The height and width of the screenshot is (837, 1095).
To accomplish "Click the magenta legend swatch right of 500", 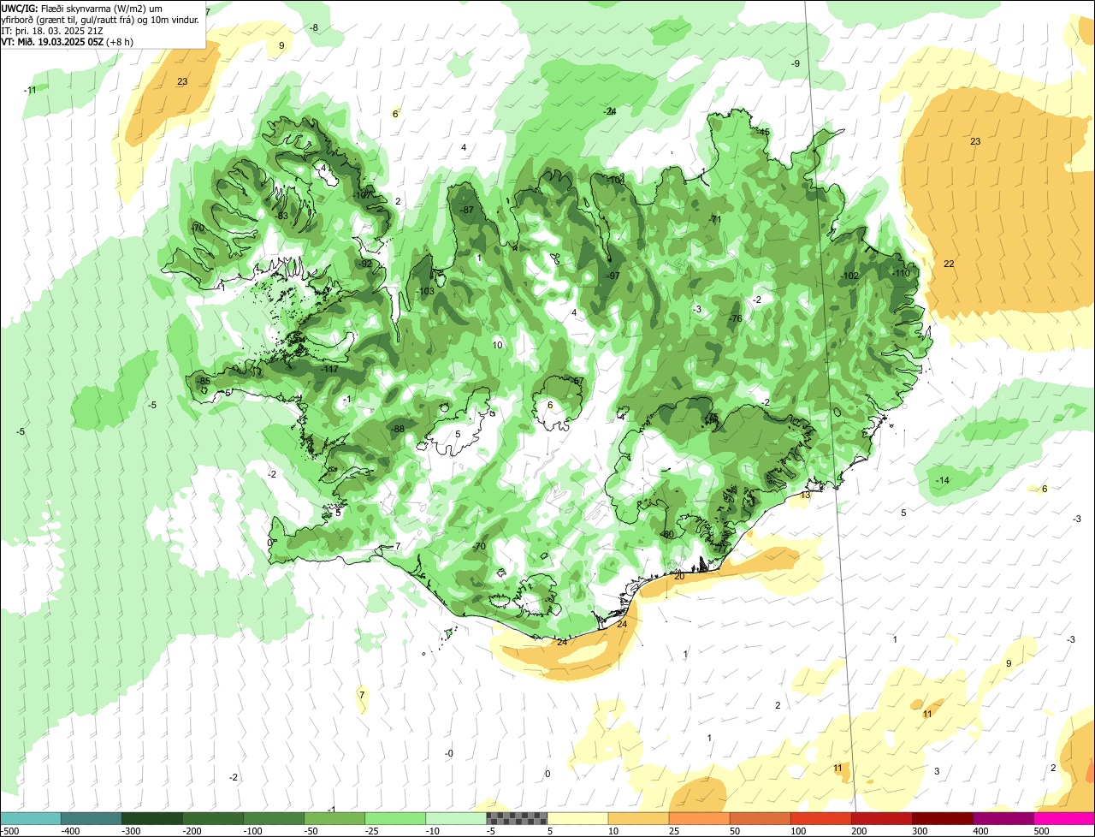I will click(x=1063, y=818).
